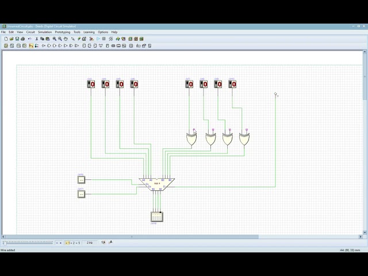Viewport: 368px width, 276px height.
Task: Zoom in on the circuit
Action: coord(55,39)
